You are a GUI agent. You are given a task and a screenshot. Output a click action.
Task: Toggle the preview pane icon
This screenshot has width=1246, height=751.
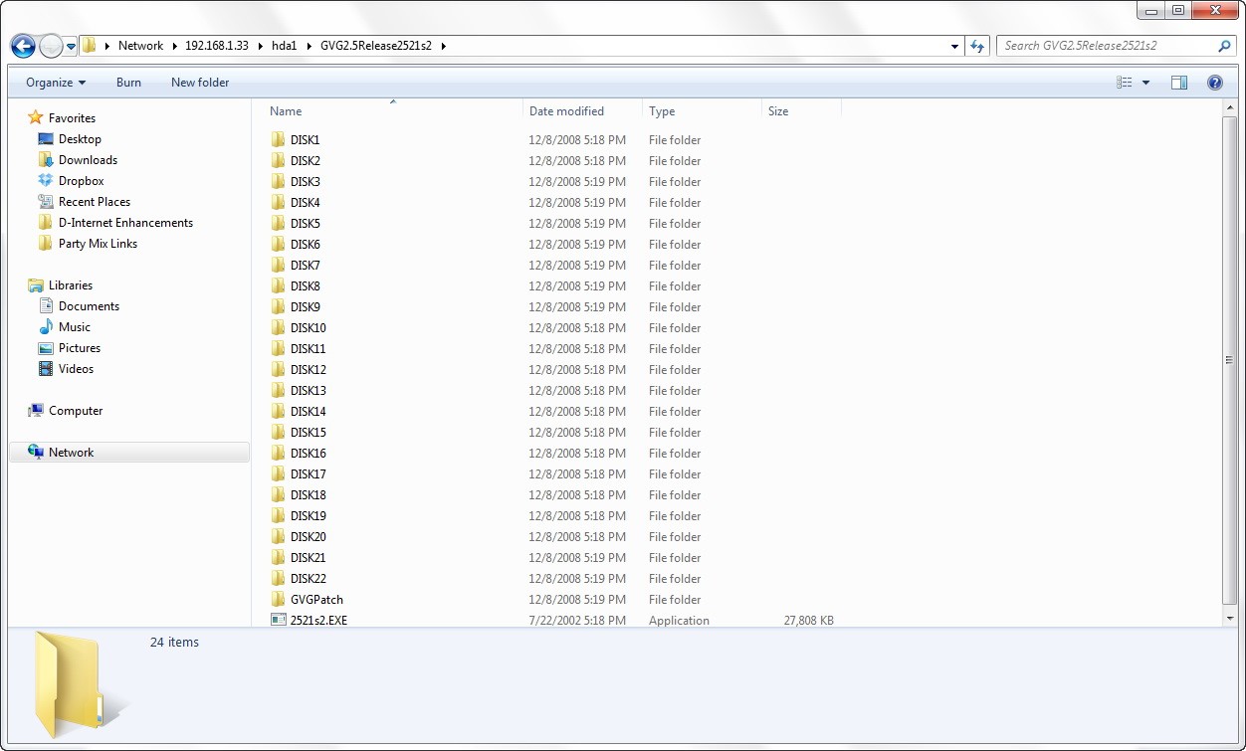click(x=1179, y=83)
